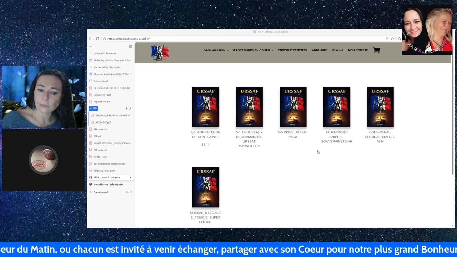This screenshot has height=257, width=457.
Task: Open the shopping cart icon
Action: point(377,50)
